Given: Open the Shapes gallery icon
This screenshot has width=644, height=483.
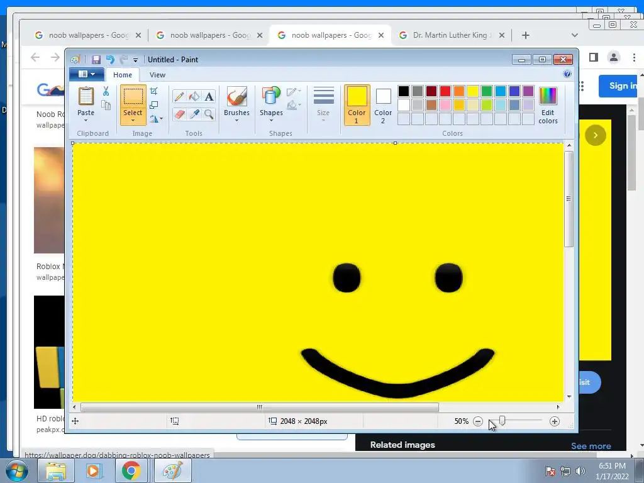Looking at the screenshot, I should pos(271,96).
